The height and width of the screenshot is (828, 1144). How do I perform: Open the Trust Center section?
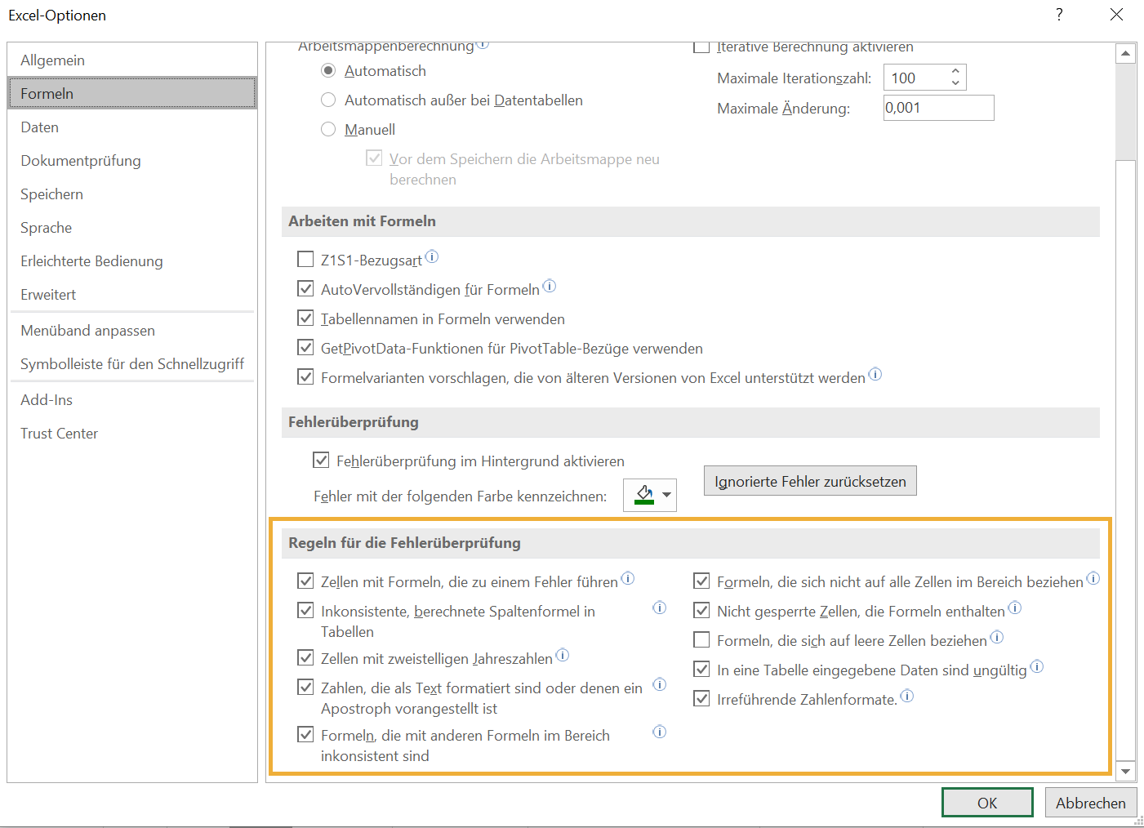[59, 433]
